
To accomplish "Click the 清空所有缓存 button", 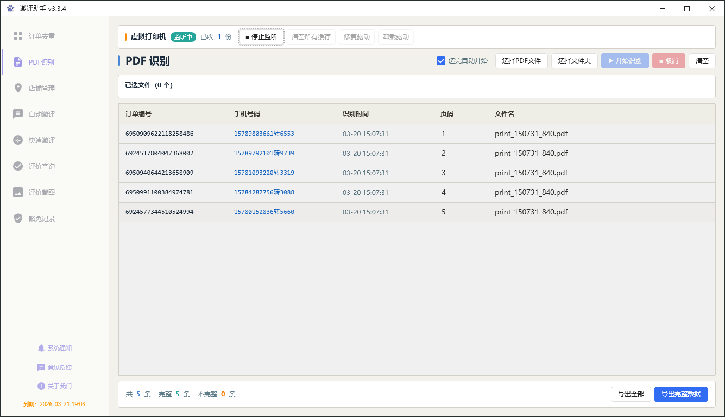I will coord(311,37).
